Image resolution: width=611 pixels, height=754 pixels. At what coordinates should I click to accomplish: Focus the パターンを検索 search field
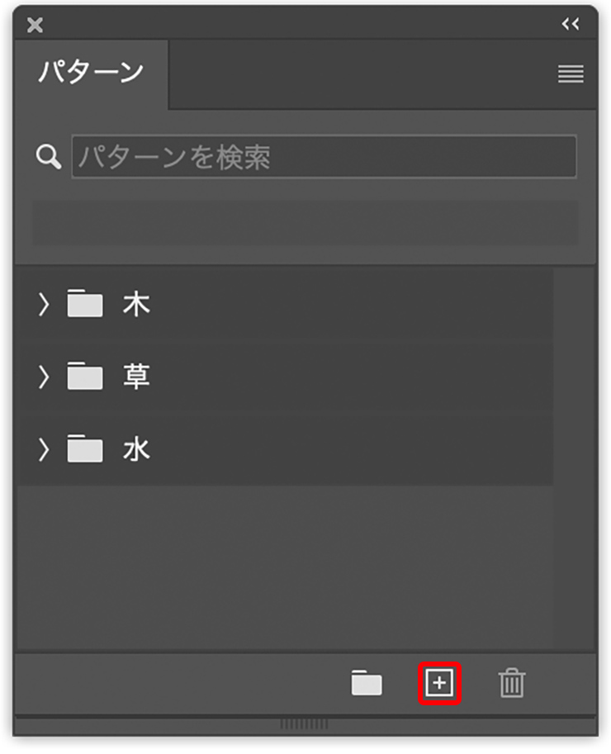click(324, 157)
